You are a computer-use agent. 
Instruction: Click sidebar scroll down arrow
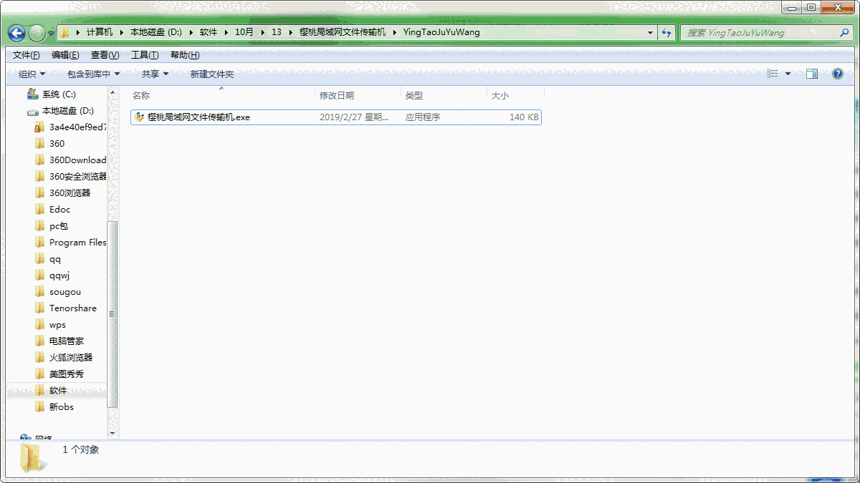(x=113, y=433)
